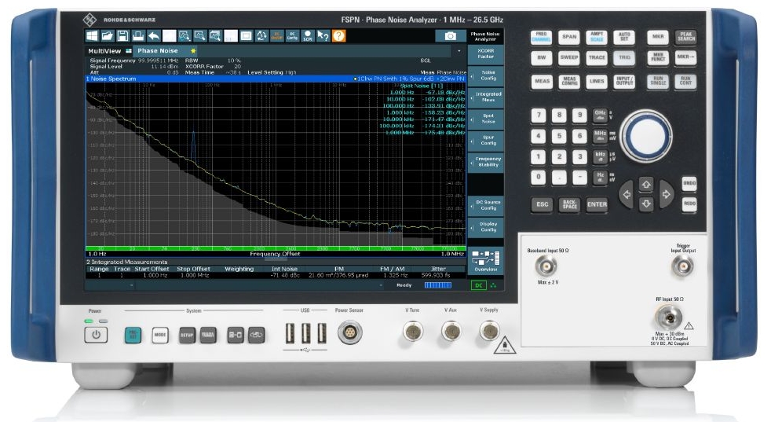This screenshot has width=771, height=422.
Task: Click the camera screenshot icon
Action: [450, 36]
